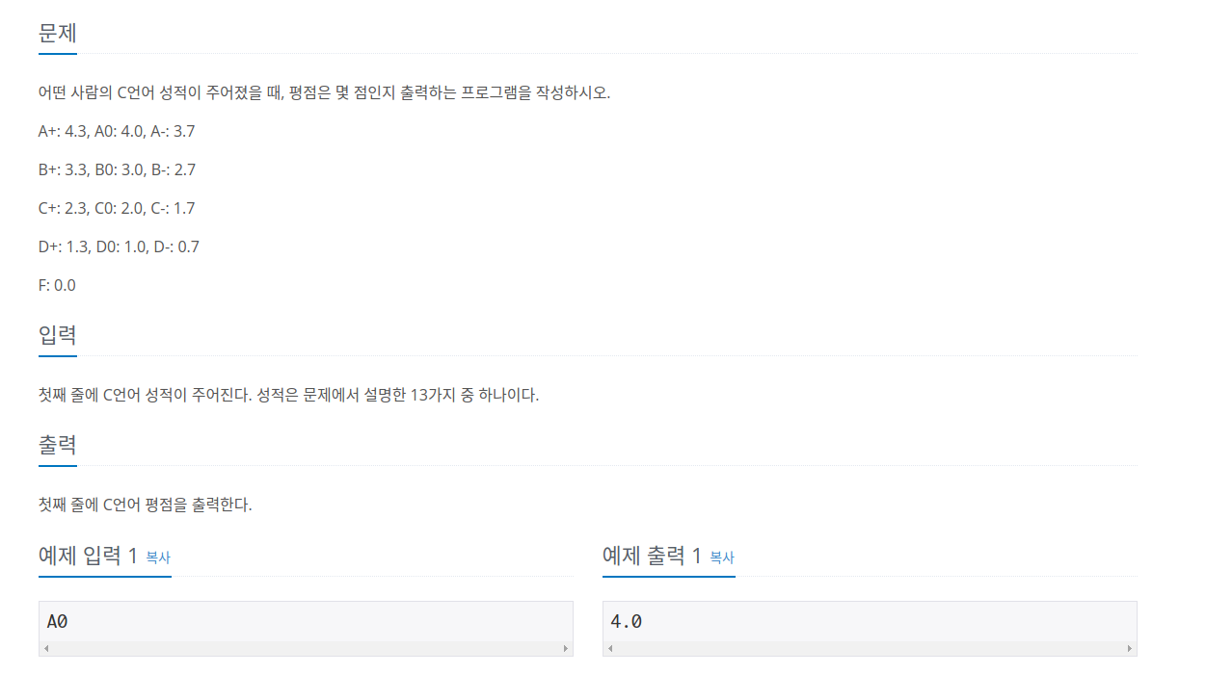Click the 출력 section heading

(x=58, y=445)
